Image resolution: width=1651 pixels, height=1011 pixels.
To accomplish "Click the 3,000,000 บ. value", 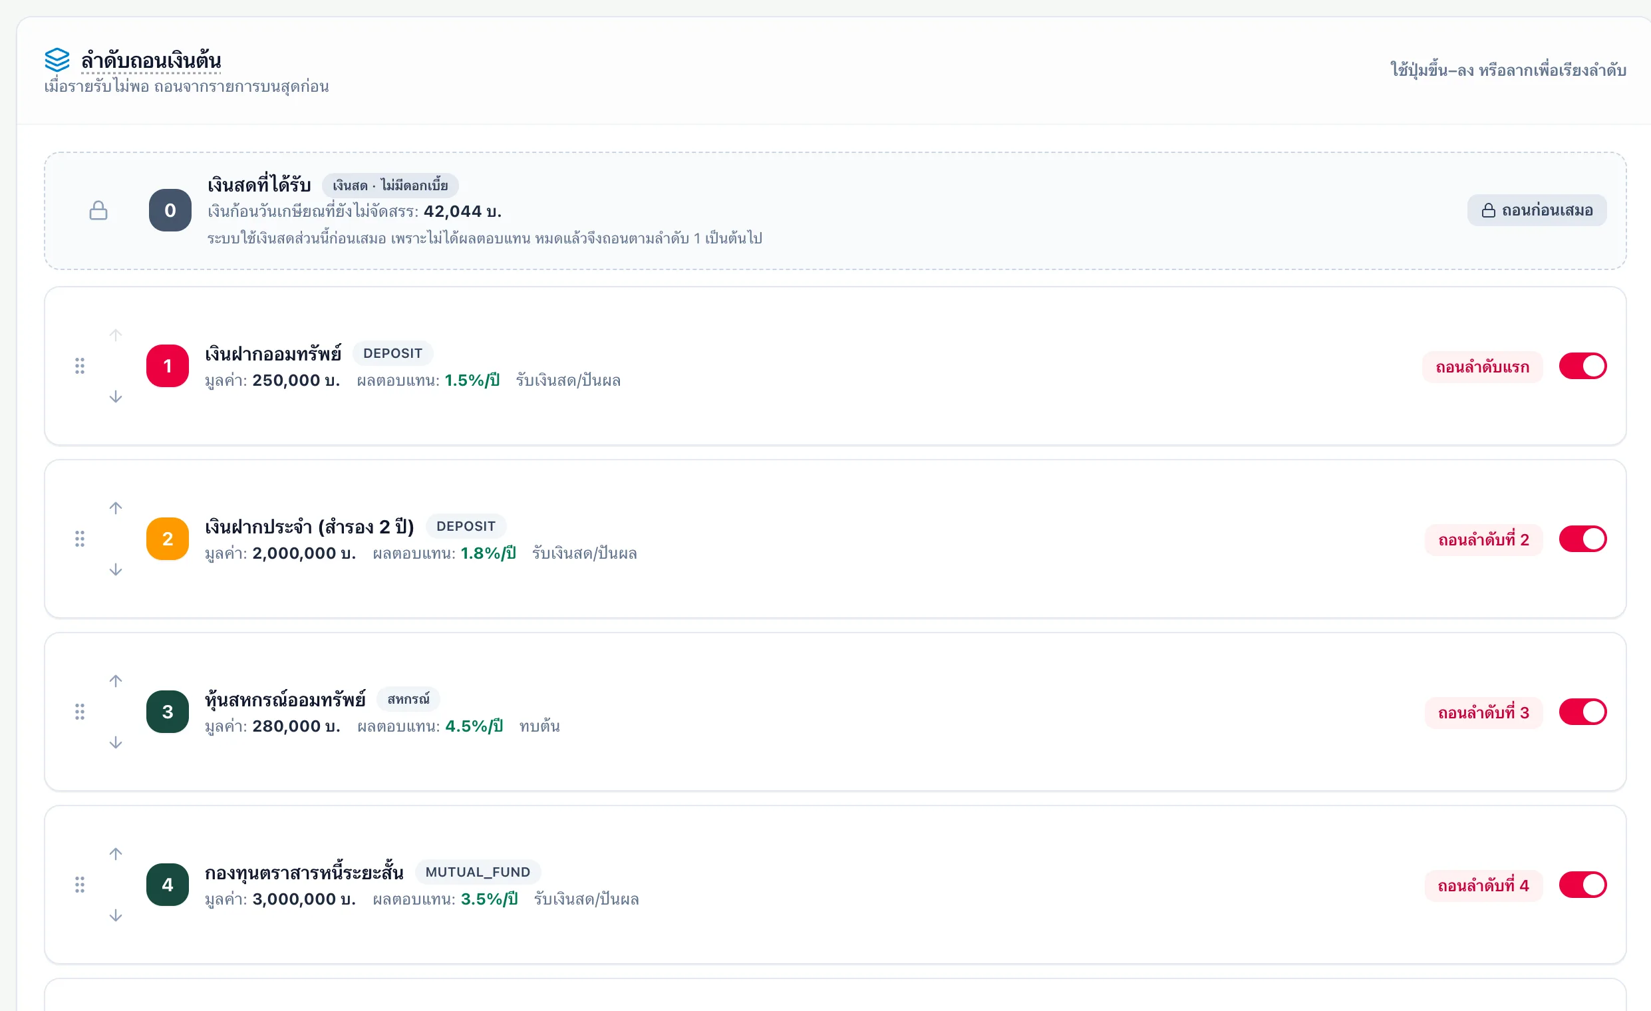I will [x=304, y=899].
